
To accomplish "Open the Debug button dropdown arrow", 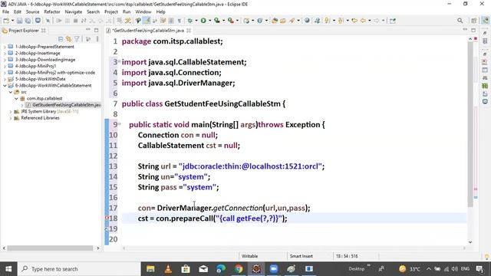I will point(196,21).
